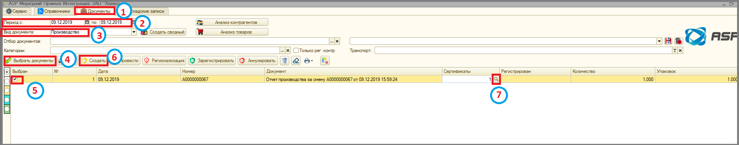
Task: Select the cyan color filter radio
Action: [x=7, y=99]
